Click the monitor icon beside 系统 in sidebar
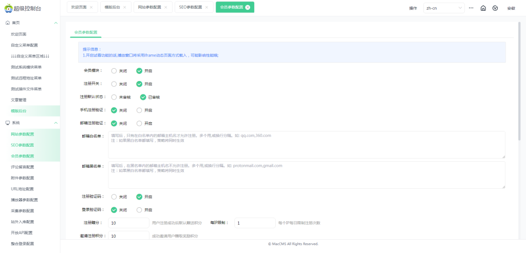Image resolution: width=526 pixels, height=253 pixels. coord(7,123)
